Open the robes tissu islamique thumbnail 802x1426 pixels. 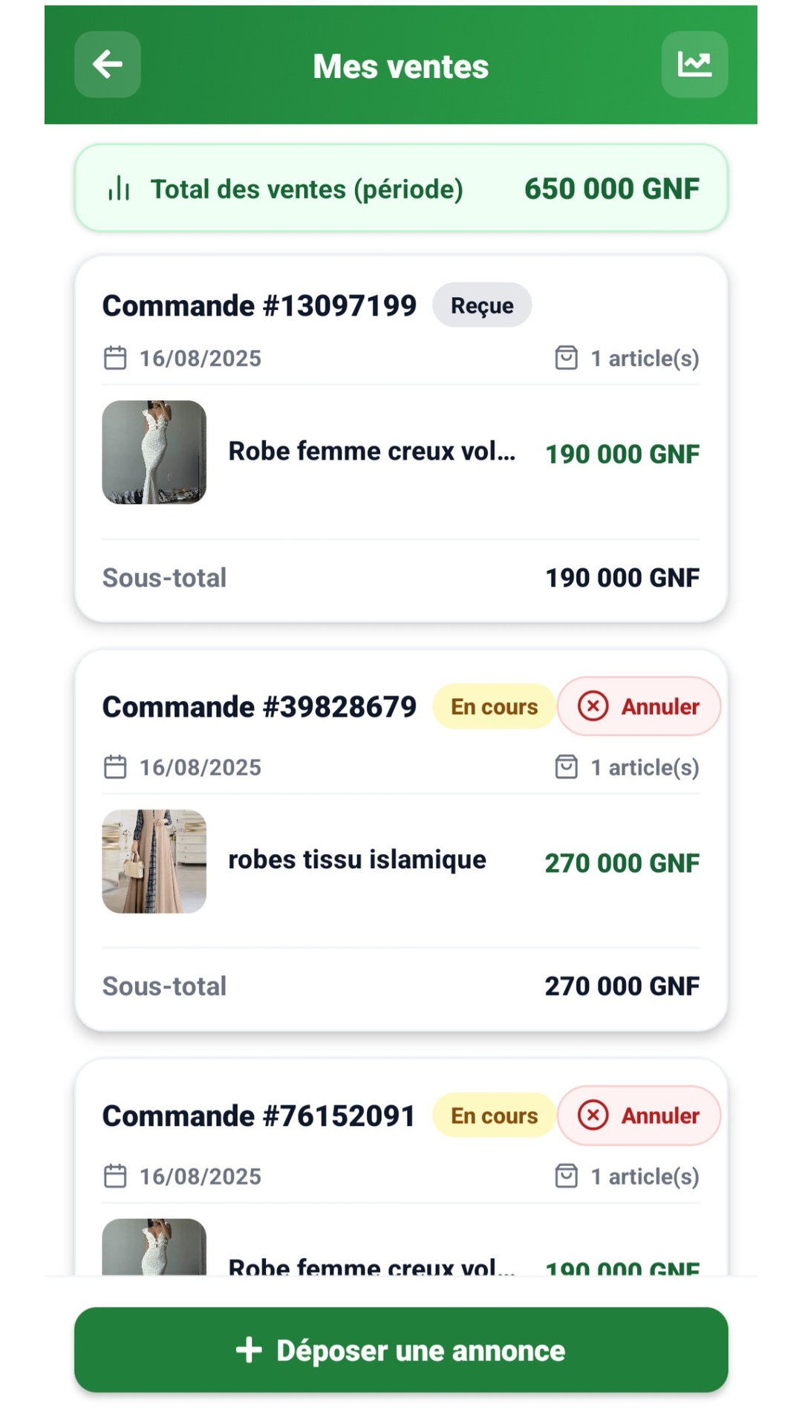click(154, 862)
